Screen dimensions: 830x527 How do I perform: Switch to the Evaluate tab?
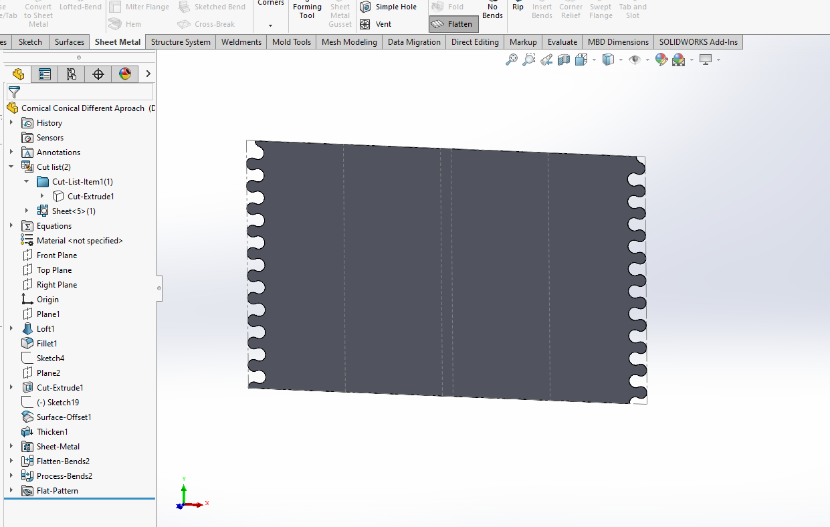[x=562, y=41]
